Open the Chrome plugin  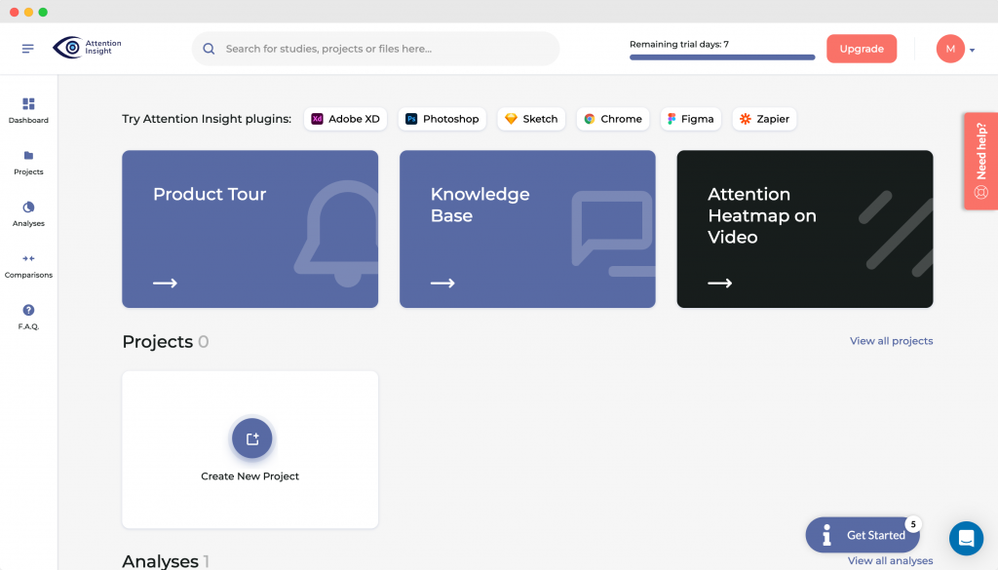click(x=612, y=119)
